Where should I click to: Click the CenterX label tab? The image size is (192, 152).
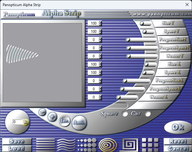159,97
